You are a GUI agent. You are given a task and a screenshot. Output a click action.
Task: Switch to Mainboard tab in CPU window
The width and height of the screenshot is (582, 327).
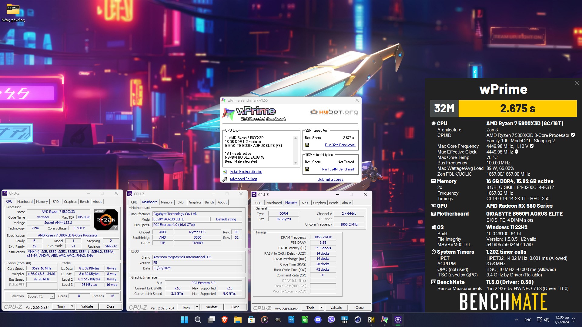pyautogui.click(x=25, y=202)
